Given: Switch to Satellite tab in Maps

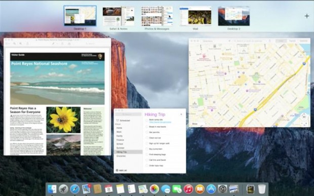Looking at the screenshot, I should tap(303, 41).
